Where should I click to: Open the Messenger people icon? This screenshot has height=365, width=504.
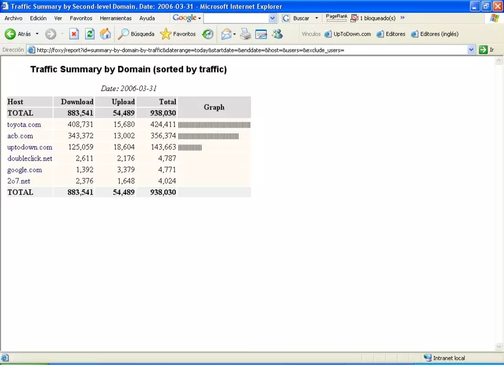[277, 34]
